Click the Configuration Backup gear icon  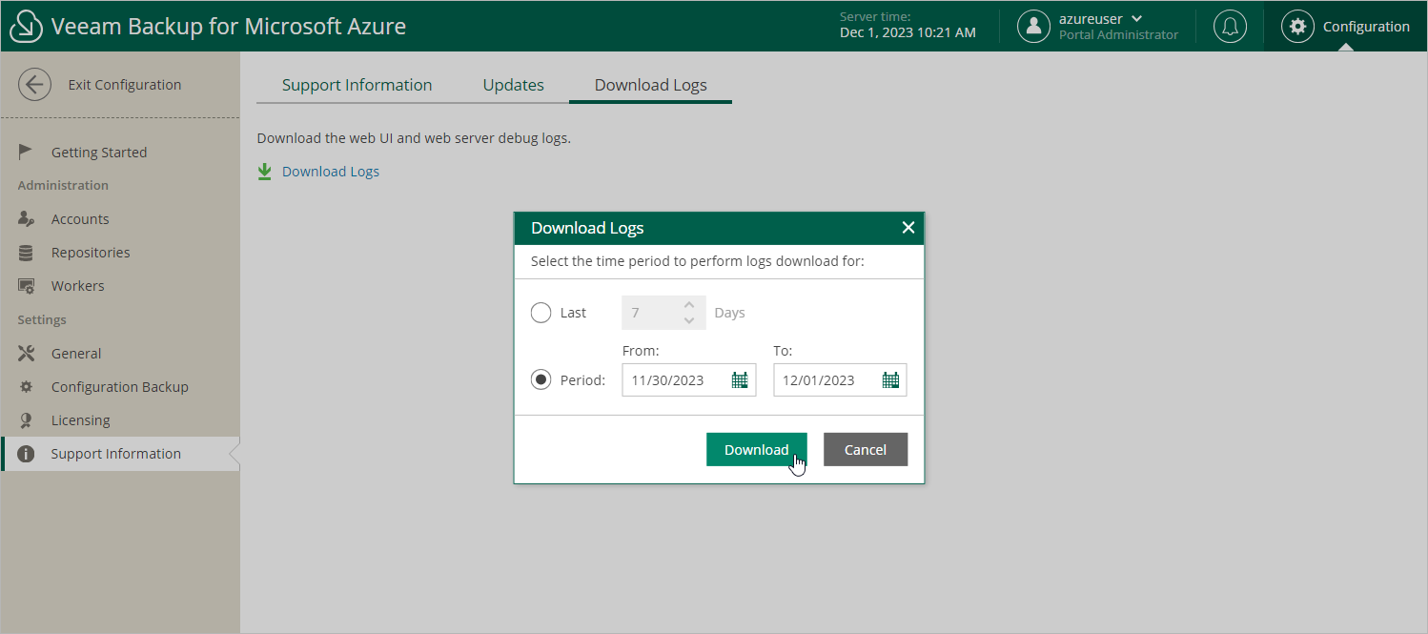point(27,387)
